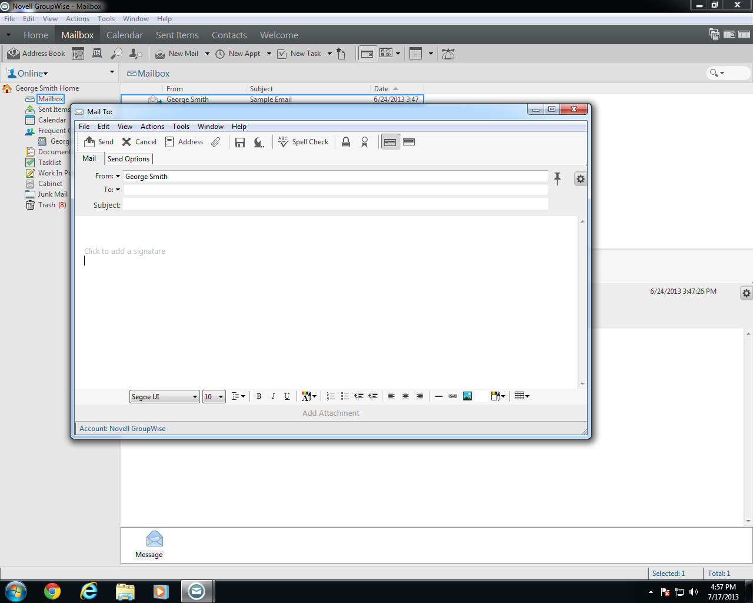Select the Mail tab in compose window

89,158
